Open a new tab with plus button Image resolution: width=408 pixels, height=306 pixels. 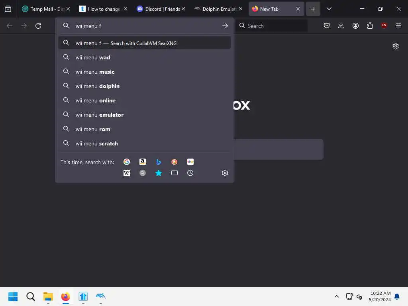[x=313, y=9]
